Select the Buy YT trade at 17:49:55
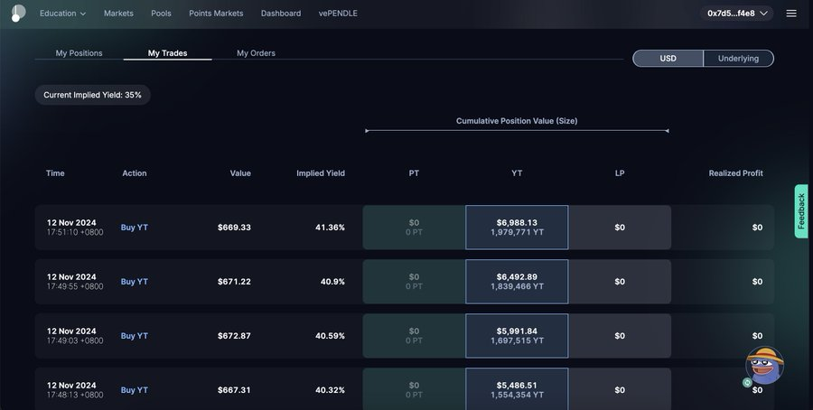 click(x=135, y=282)
